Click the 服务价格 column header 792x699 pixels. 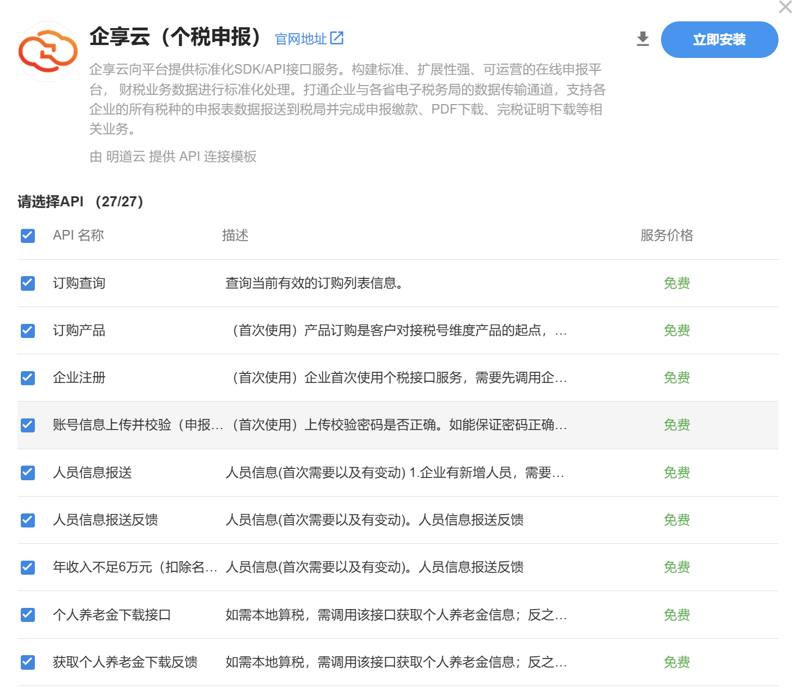(667, 235)
